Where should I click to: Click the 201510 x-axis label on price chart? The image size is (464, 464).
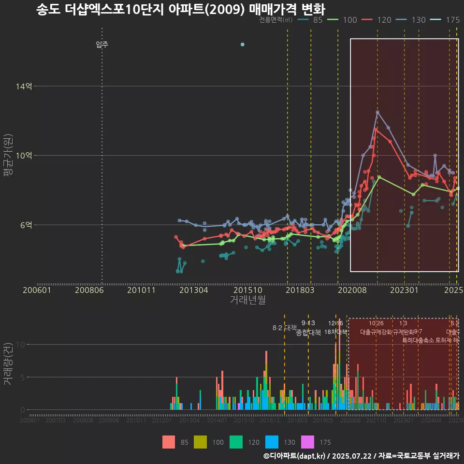pyautogui.click(x=248, y=290)
